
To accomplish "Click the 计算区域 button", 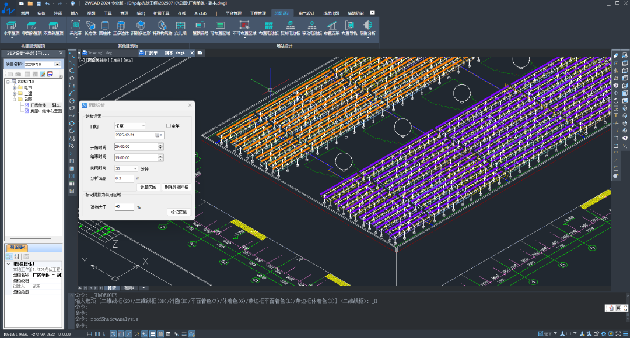I will tap(148, 187).
